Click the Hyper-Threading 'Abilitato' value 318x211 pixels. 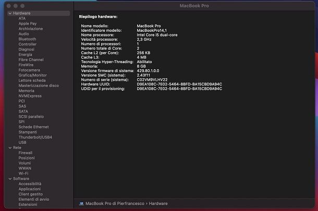coord(144,62)
